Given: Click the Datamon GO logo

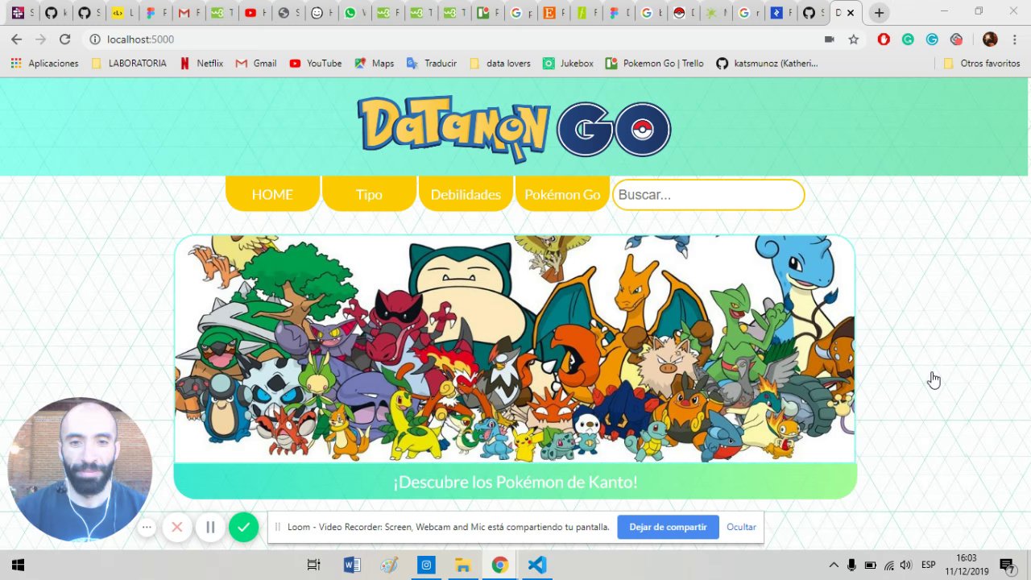Looking at the screenshot, I should pyautogui.click(x=515, y=129).
